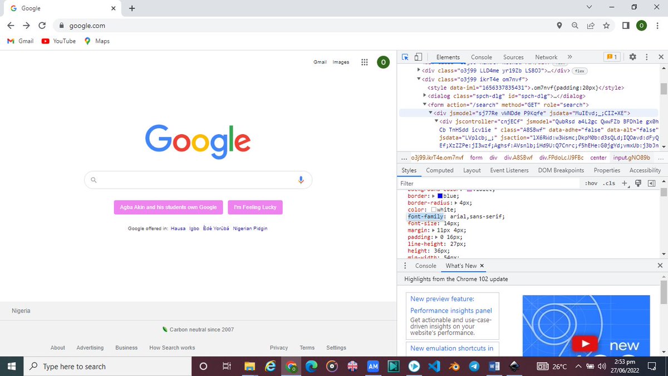Image resolution: width=668 pixels, height=376 pixels.
Task: Open the drawer three-dot menu
Action: coord(405,266)
